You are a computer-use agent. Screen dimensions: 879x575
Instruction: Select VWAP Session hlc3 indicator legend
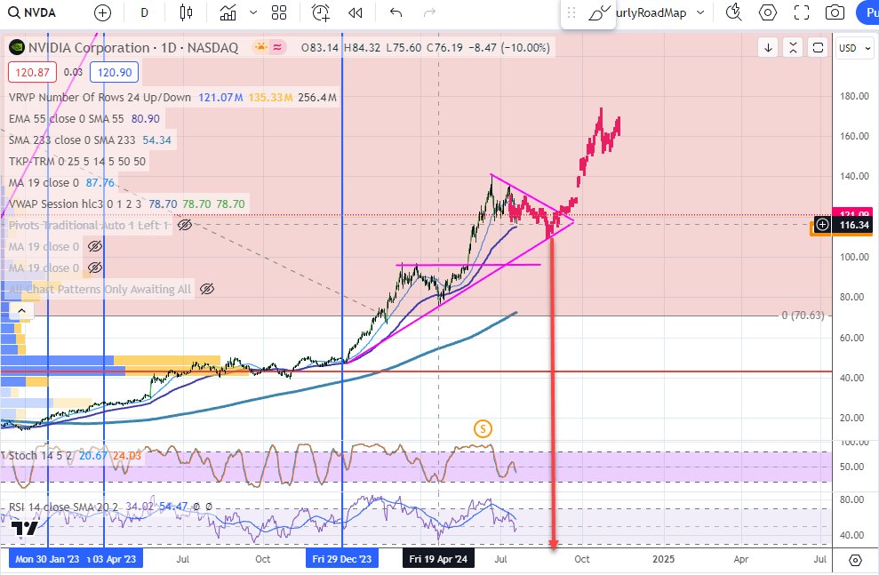point(76,204)
